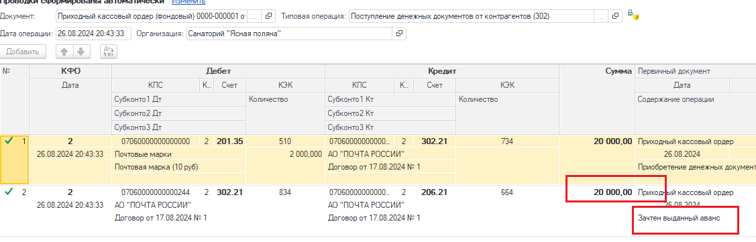
Task: Open the Организация form icon
Action: [399, 34]
